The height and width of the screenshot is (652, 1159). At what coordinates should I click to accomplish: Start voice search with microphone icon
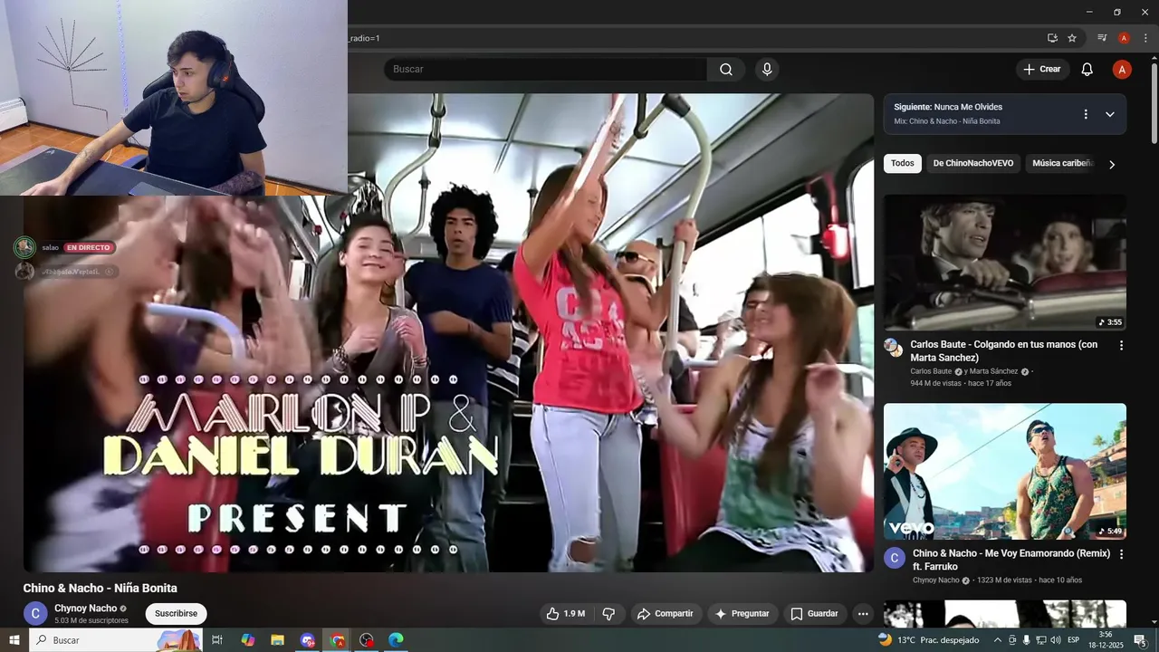tap(767, 70)
